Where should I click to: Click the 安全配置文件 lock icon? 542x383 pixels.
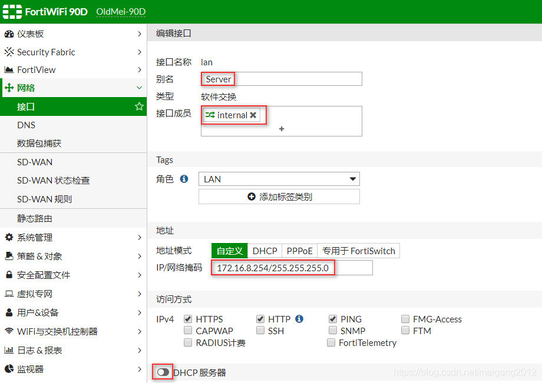click(9, 275)
